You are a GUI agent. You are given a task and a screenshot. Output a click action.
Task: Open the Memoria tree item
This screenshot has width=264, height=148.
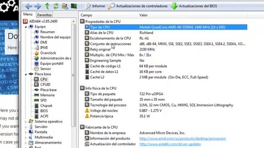47,95
